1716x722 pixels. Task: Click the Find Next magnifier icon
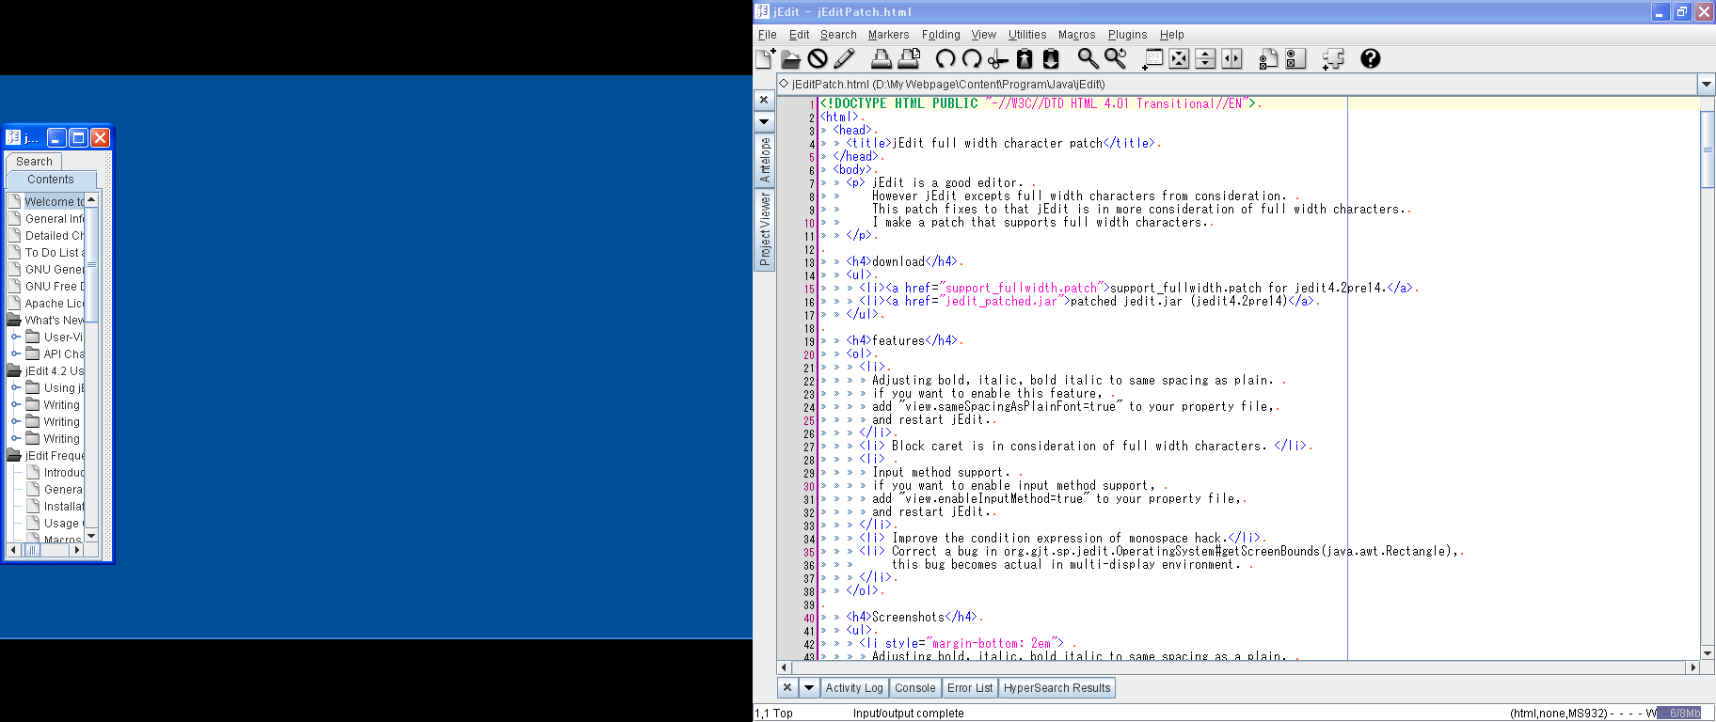[x=1116, y=58]
